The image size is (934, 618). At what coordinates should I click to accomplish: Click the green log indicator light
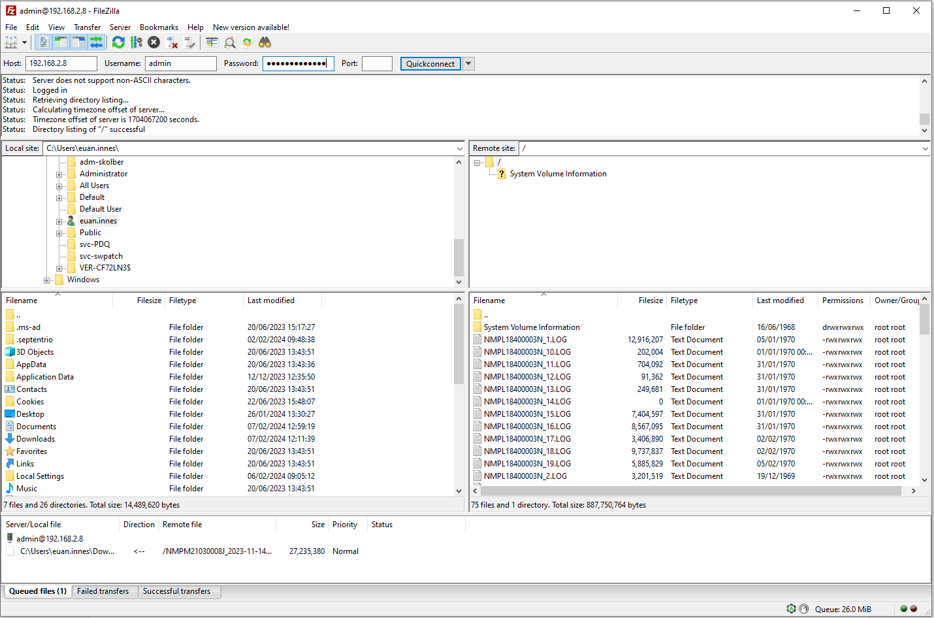(x=904, y=608)
